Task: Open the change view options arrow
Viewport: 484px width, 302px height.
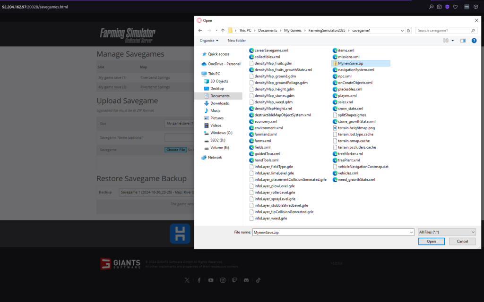Action: tap(453, 41)
